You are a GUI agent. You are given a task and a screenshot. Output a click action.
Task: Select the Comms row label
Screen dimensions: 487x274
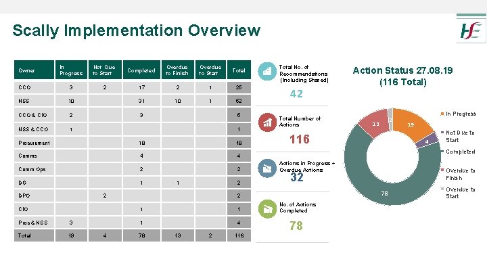pyautogui.click(x=28, y=156)
